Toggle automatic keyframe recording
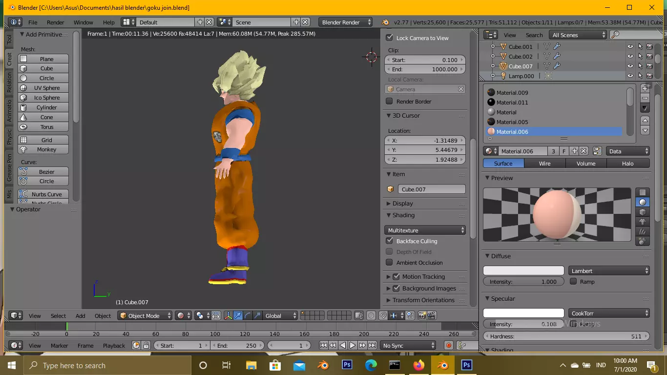This screenshot has width=667, height=375. click(449, 345)
